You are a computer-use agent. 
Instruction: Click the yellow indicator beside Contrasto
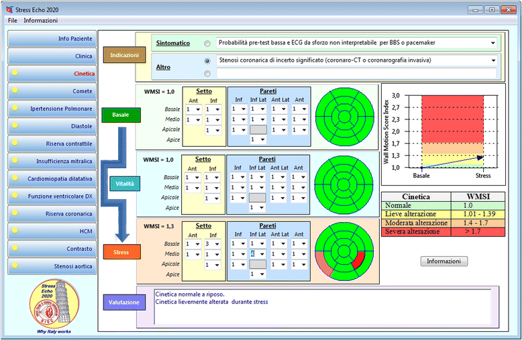pyautogui.click(x=15, y=249)
